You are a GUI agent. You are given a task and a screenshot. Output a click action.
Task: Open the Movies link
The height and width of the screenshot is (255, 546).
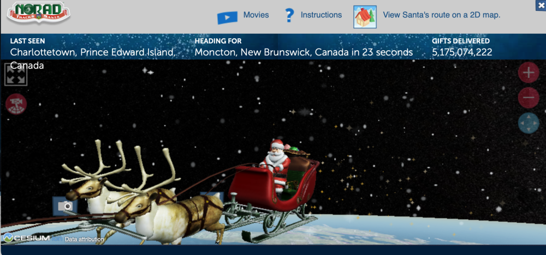(256, 15)
